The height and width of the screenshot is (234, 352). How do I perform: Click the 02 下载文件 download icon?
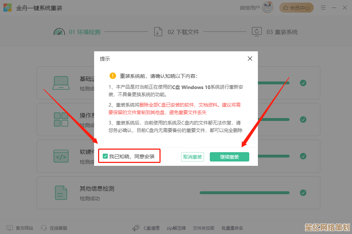point(158,32)
